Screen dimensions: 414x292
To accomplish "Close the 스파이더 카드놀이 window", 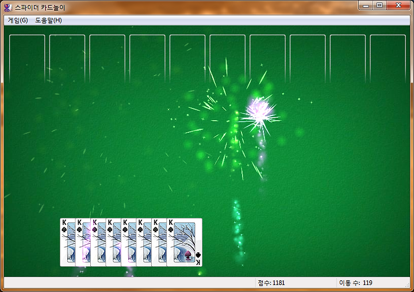I will click(x=398, y=6).
